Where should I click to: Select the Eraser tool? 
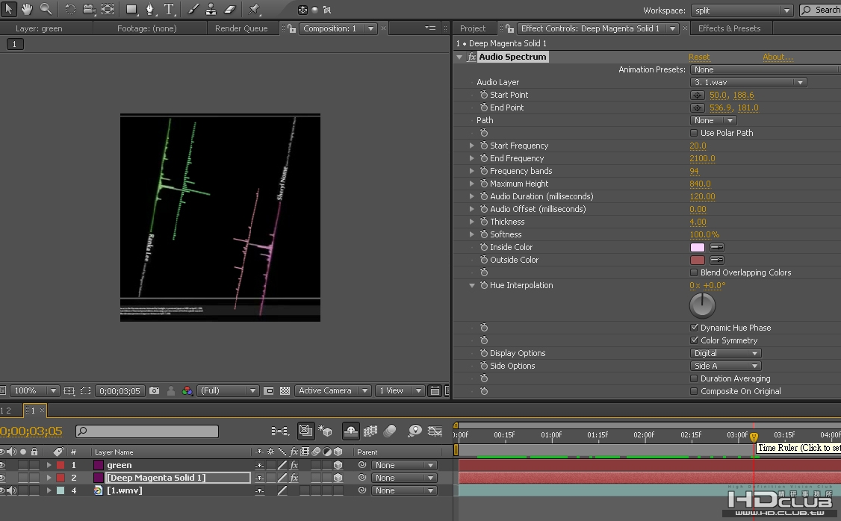click(x=230, y=8)
